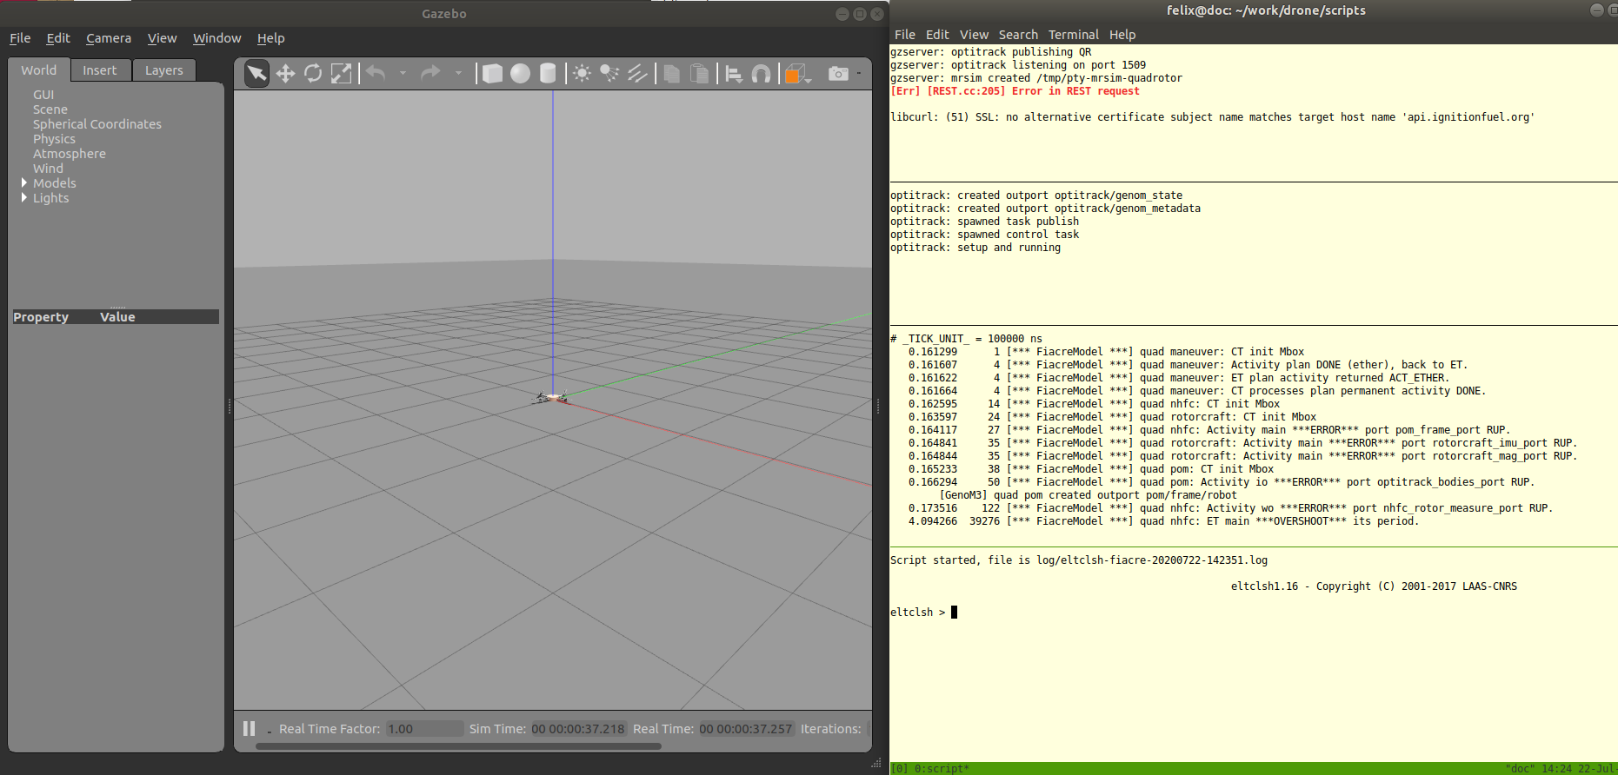
Task: Enable the snap magnet tool
Action: click(x=761, y=74)
